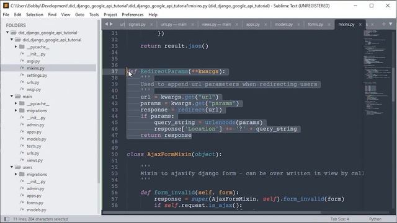Switch to the views.py — main tab

tap(216, 25)
